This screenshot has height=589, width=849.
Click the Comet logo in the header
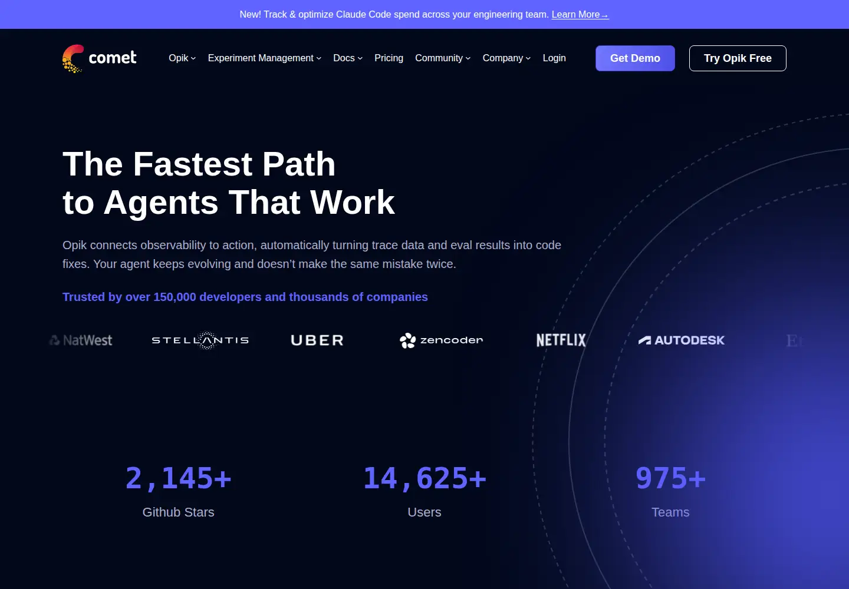pyautogui.click(x=99, y=58)
